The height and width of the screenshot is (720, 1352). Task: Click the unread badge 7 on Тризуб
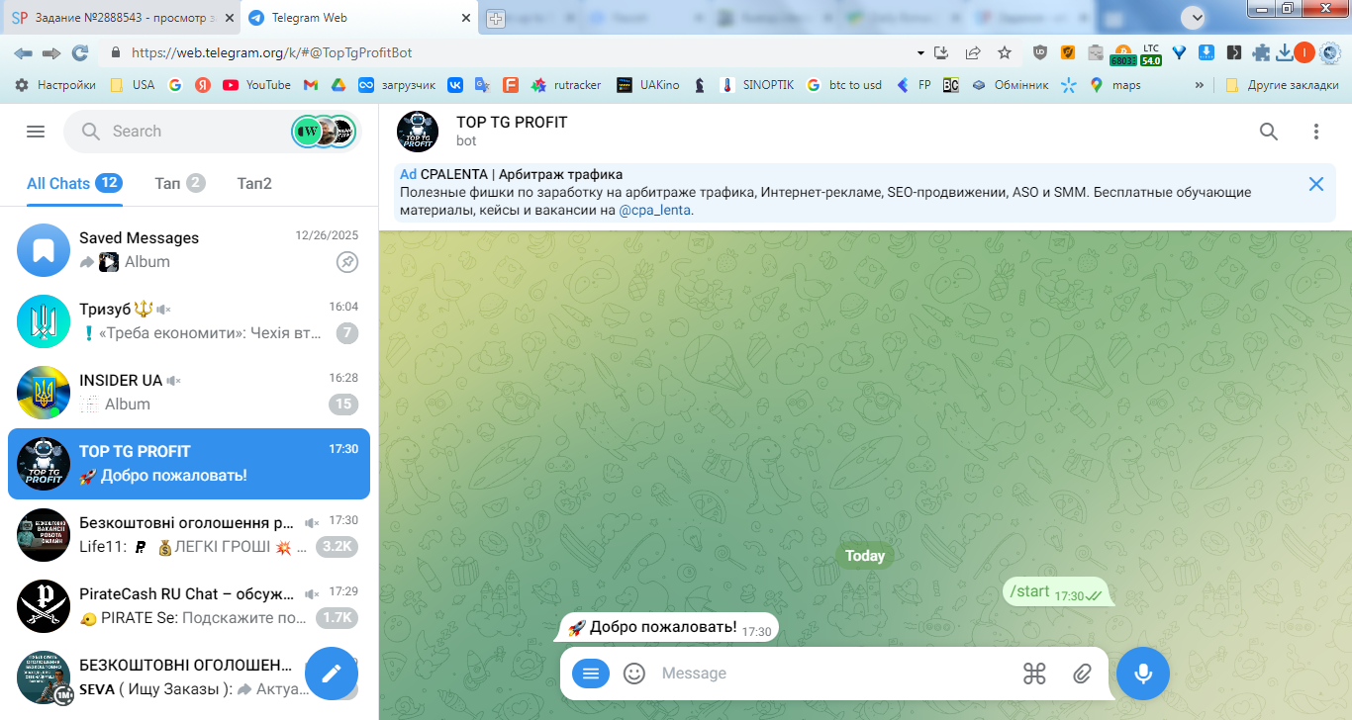[346, 333]
